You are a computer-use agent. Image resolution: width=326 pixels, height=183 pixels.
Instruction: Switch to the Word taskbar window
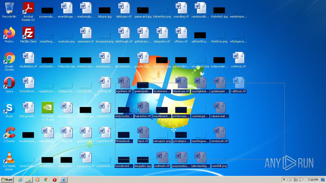[x=63, y=180]
